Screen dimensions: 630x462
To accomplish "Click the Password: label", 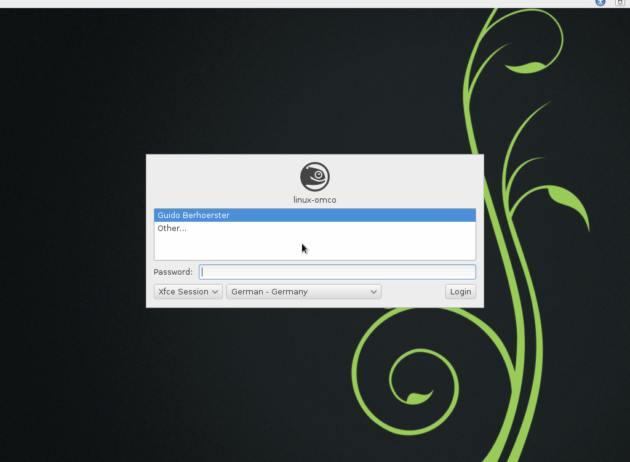I will tap(173, 272).
